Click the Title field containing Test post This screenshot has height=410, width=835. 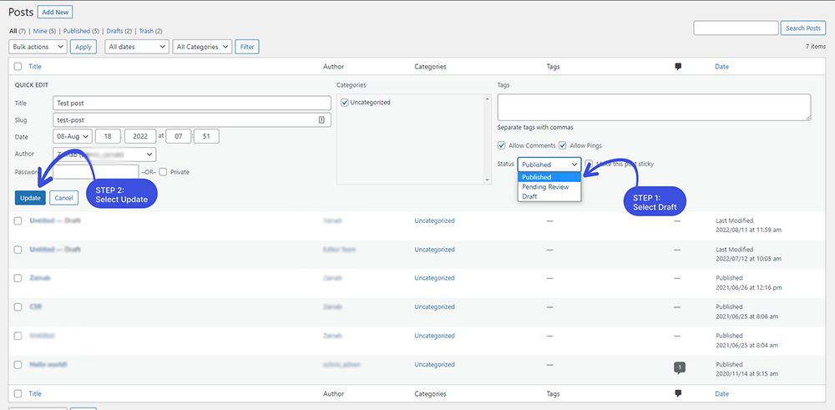[x=192, y=103]
